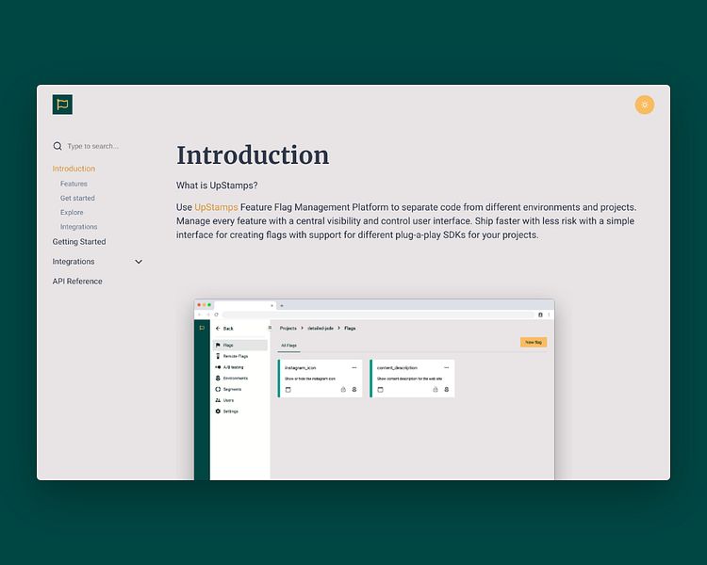
Task: Expand the Integrations chevron
Action: pos(139,262)
